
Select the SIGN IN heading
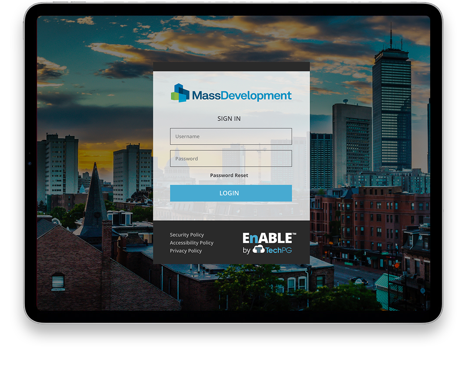coord(229,118)
